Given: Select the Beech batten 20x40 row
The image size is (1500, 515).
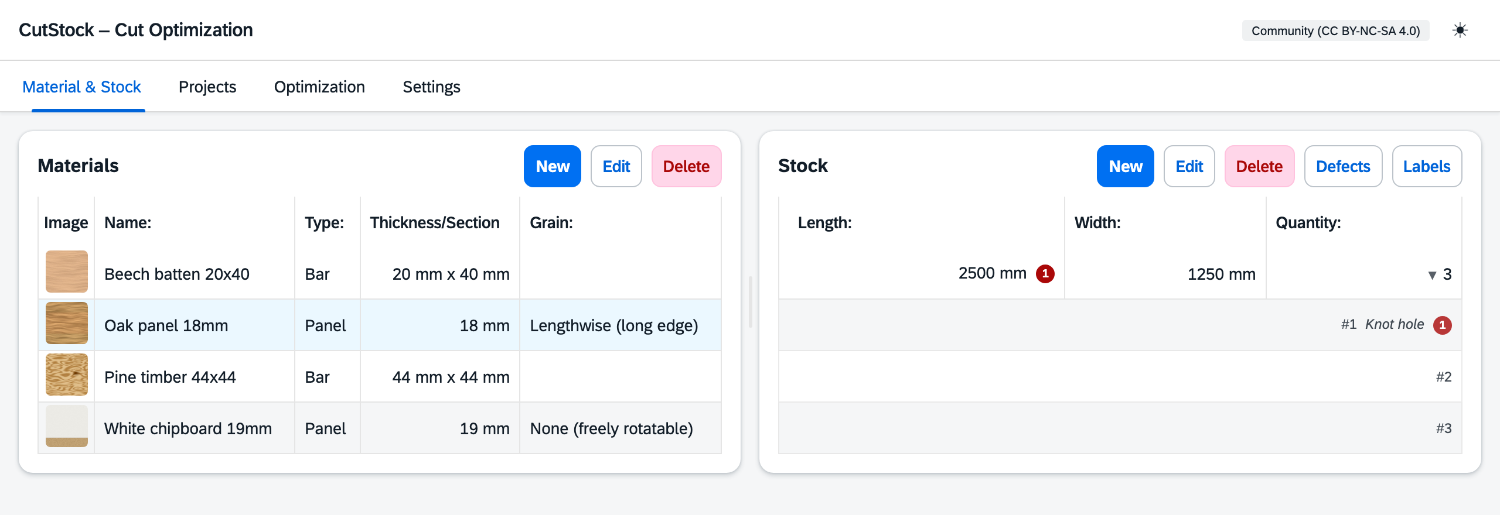Looking at the screenshot, I should click(380, 274).
